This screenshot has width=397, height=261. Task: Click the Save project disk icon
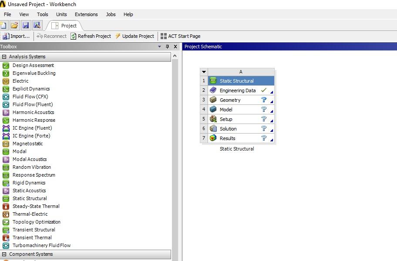coord(26,25)
